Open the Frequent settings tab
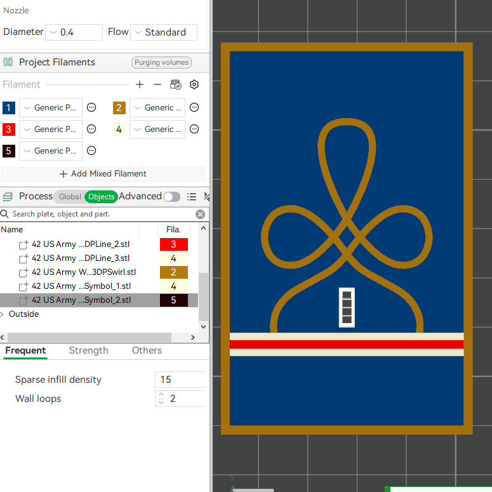The width and height of the screenshot is (492, 492). [x=25, y=350]
